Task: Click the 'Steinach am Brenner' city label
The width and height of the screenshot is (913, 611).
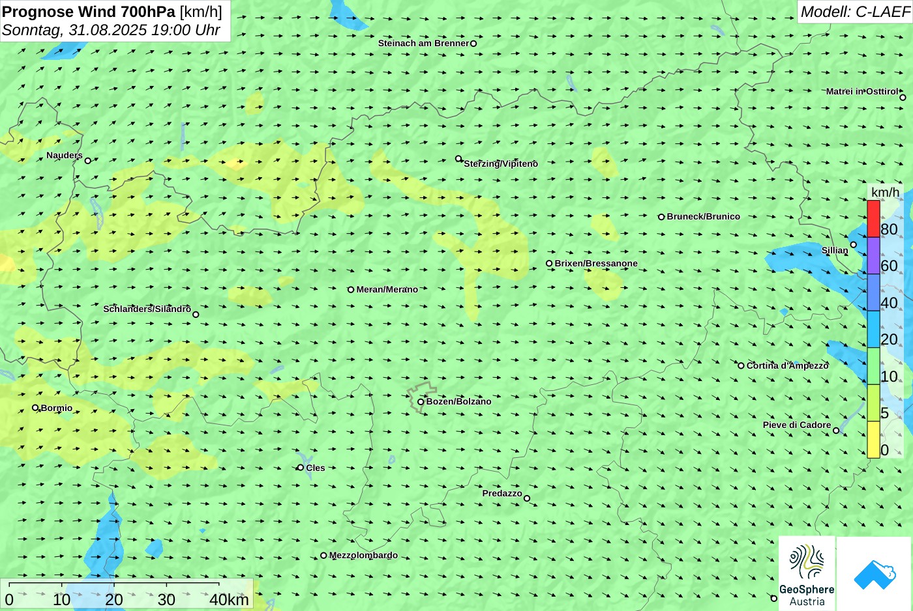Action: point(424,43)
